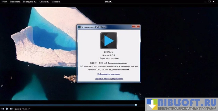
Task: Click the large DivX Player logo
Action: [x=108, y=40]
